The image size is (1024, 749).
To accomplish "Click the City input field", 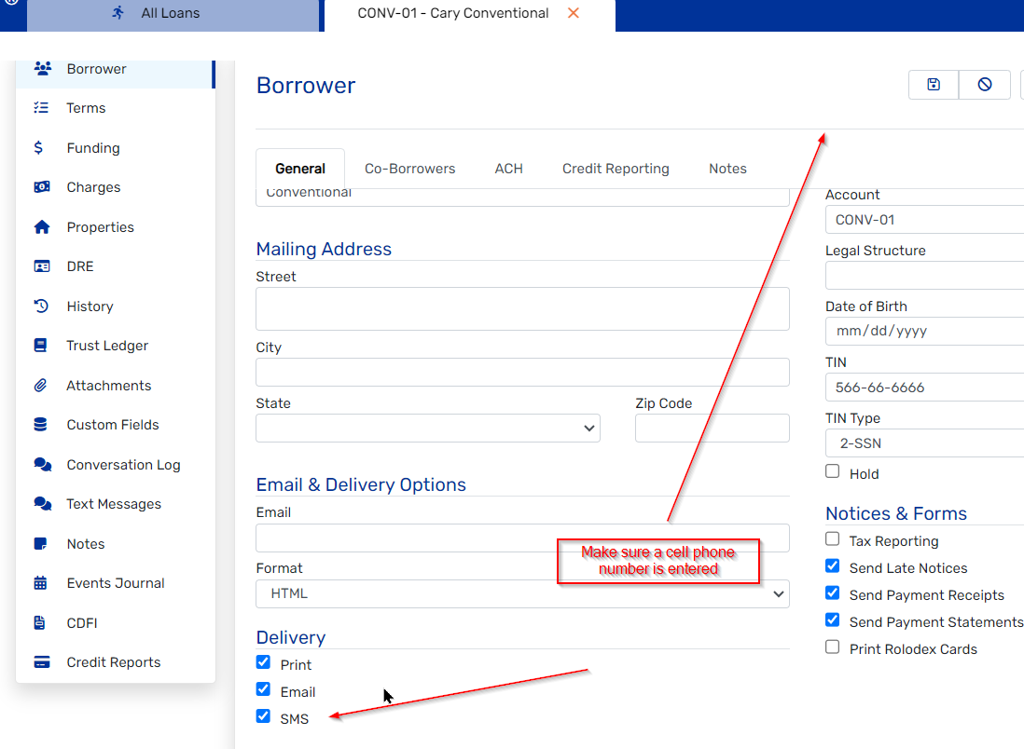I will pos(522,372).
